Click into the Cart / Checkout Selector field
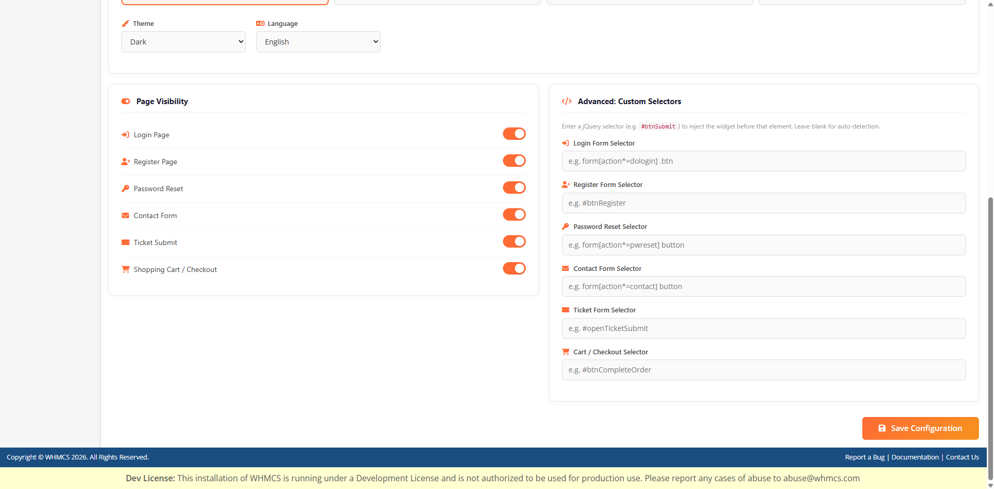Viewport: 994px width, 489px height. (x=763, y=370)
